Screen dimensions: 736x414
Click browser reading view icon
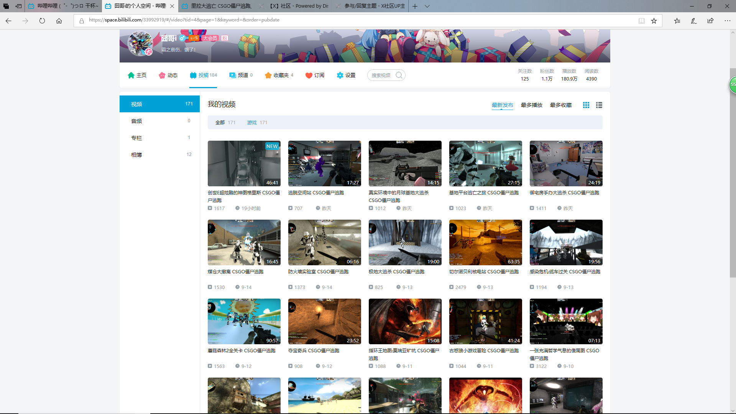point(641,21)
